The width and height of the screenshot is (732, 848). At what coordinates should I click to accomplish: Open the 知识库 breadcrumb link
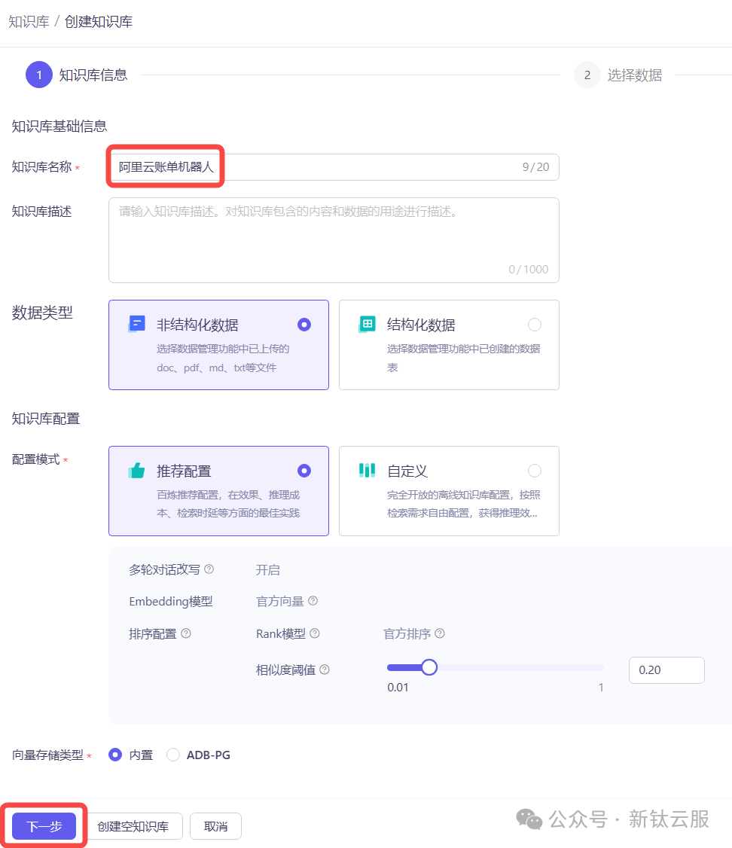(x=29, y=22)
